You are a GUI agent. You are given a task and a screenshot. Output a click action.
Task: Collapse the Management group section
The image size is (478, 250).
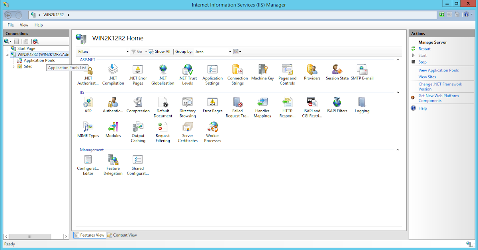click(x=397, y=150)
